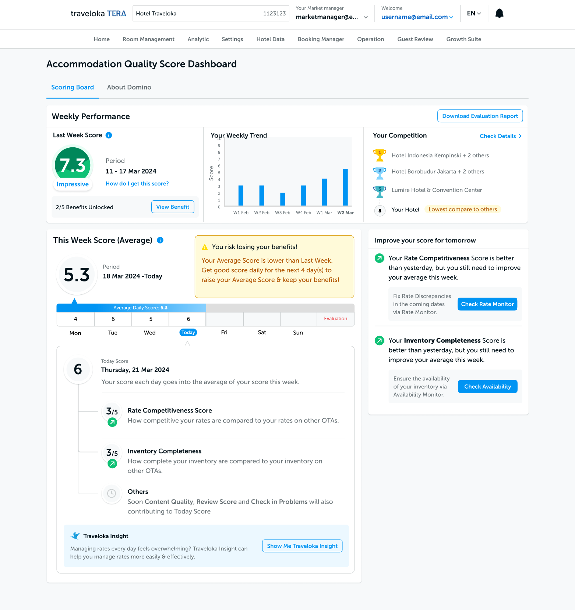575x610 pixels.
Task: Click the rank 8 badge for Your Hotel
Action: click(380, 211)
